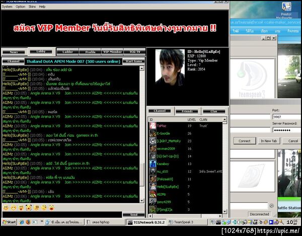Open the VIP Member tab
Image resolution: width=302 pixels, height=236 pixels.
tap(112, 52)
